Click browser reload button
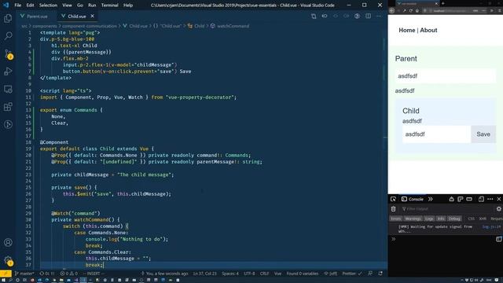Image resolution: width=503 pixels, height=283 pixels. (x=410, y=10)
